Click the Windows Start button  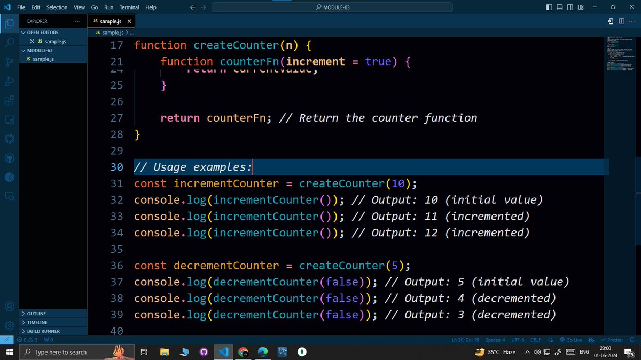(x=9, y=352)
